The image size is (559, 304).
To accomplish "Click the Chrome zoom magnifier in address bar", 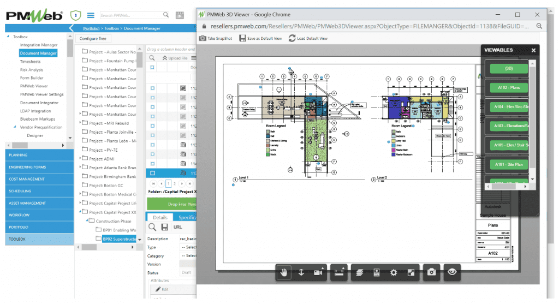I will 539,26.
